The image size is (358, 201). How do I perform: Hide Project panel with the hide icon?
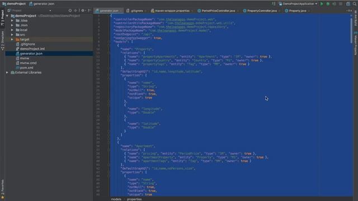(x=89, y=11)
